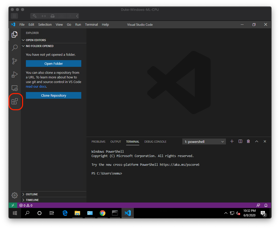280x229 pixels.
Task: Split the terminal pane
Action: 240,141
